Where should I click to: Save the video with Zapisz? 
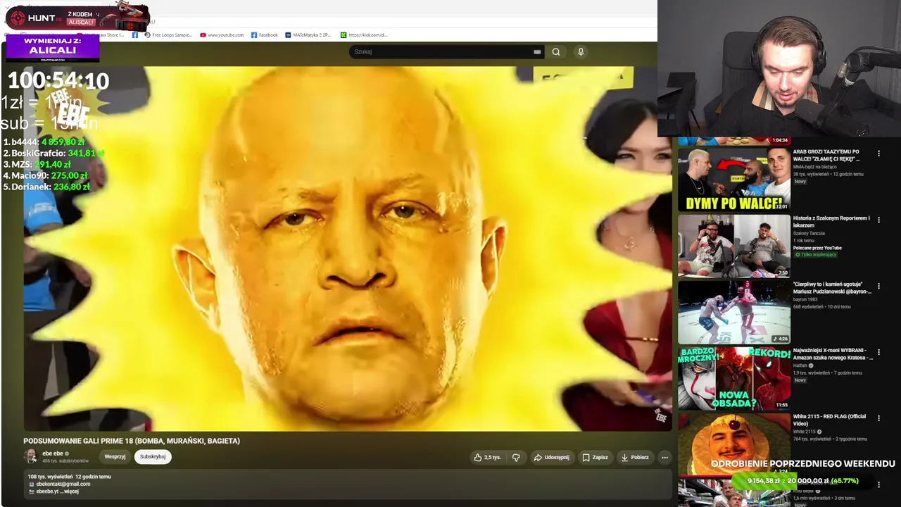pos(595,457)
